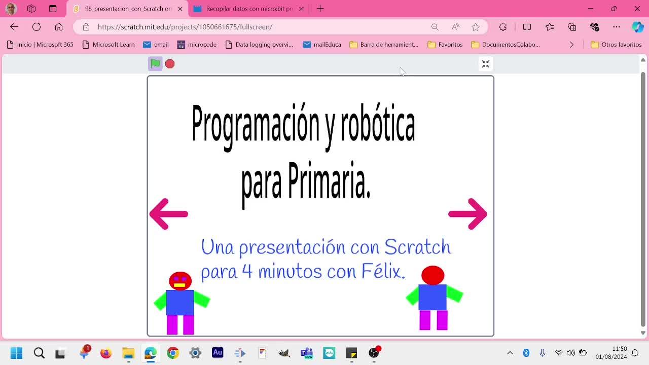
Task: Show more bookmarks with the chevron
Action: point(571,45)
